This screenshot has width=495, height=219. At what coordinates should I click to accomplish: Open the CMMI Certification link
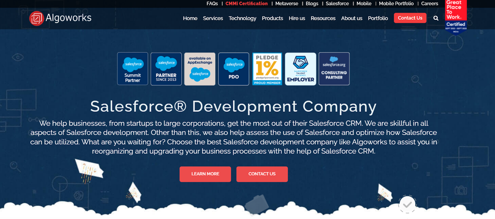click(x=247, y=3)
